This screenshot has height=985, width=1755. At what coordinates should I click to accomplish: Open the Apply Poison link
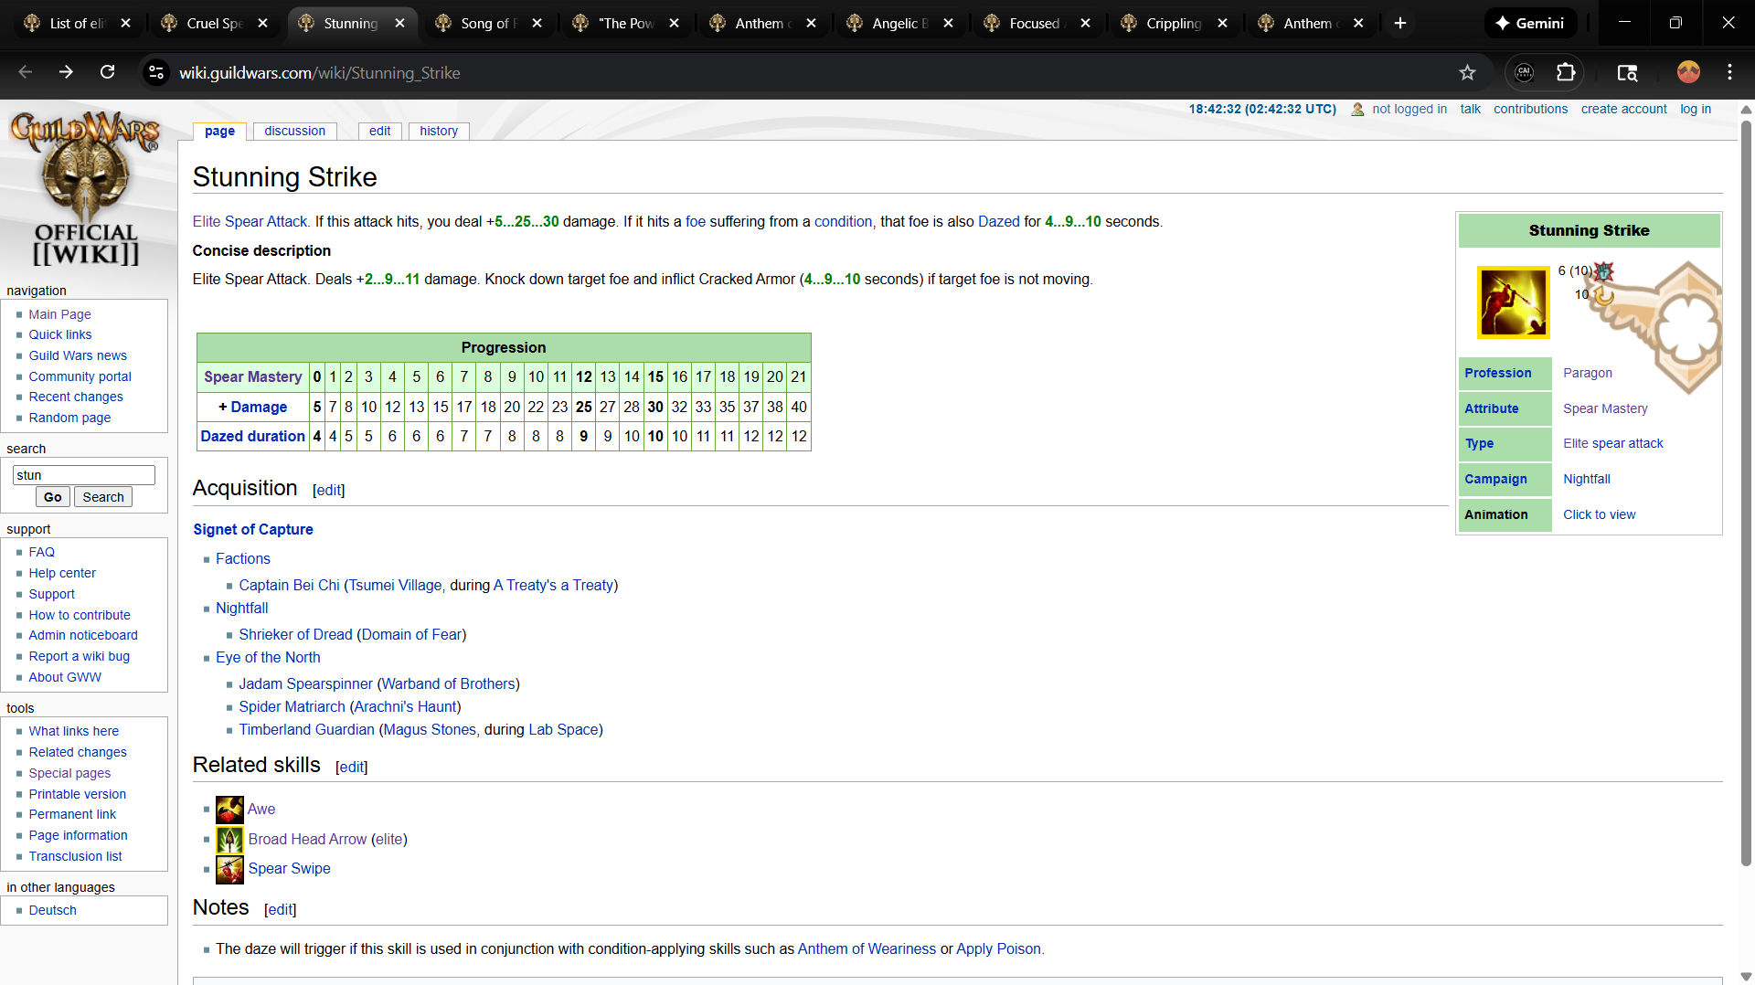998,949
